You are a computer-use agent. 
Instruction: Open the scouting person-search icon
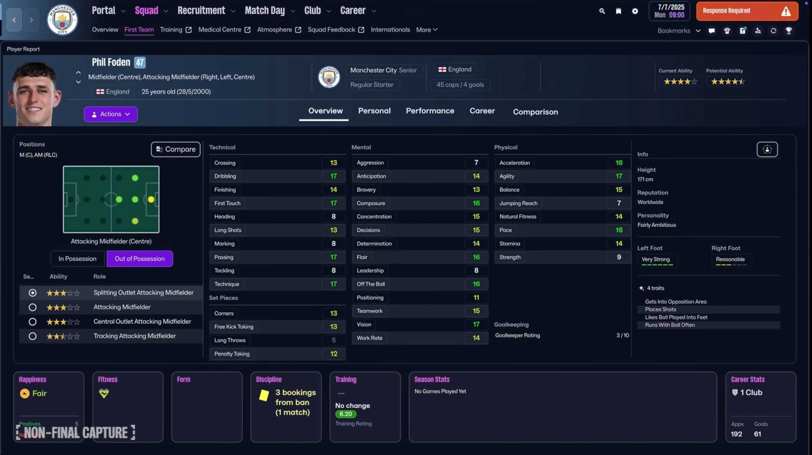coord(758,31)
